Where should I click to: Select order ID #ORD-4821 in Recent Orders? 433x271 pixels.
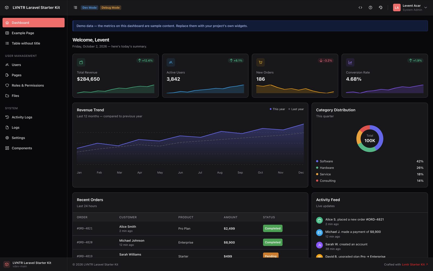tap(85, 228)
